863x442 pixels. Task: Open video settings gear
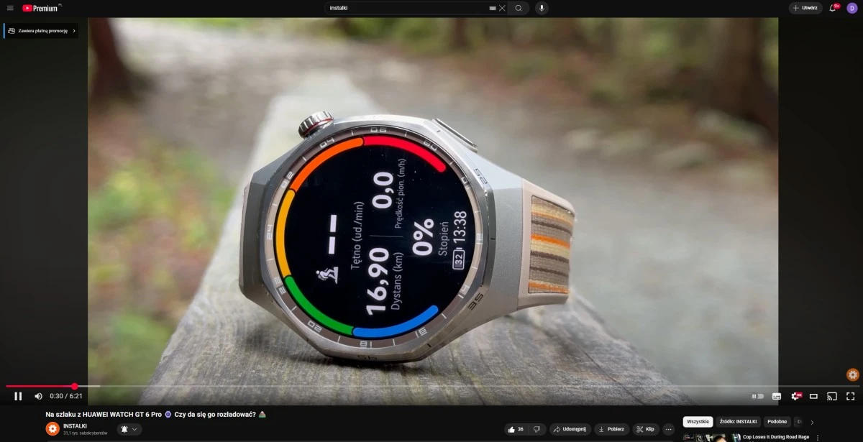[795, 396]
